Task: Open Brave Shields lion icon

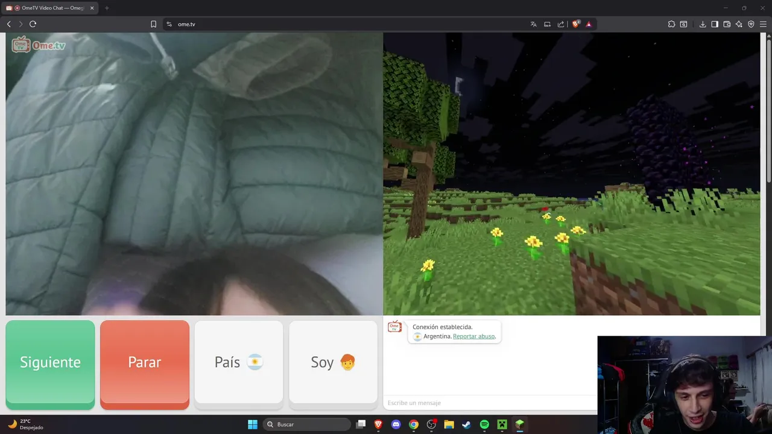Action: 575,24
